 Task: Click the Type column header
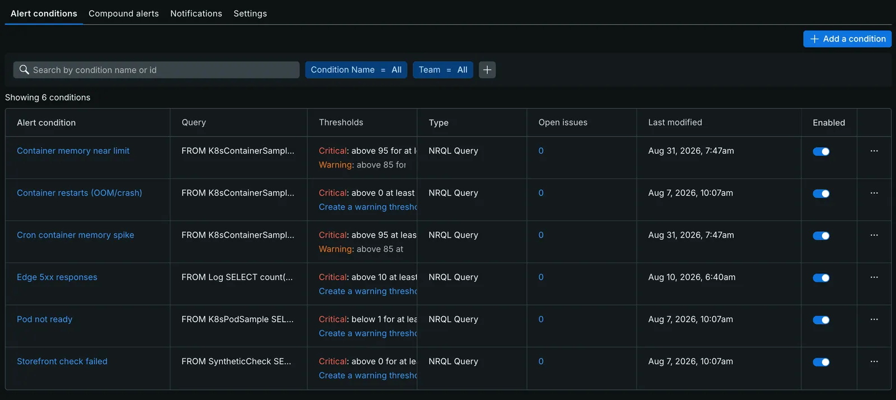point(438,123)
